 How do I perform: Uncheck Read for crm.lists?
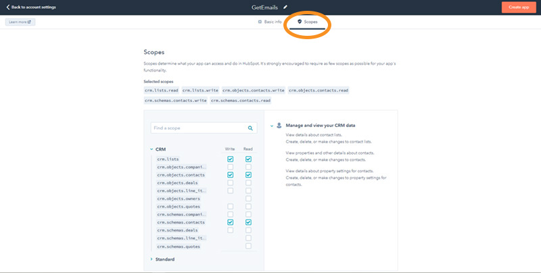point(248,159)
